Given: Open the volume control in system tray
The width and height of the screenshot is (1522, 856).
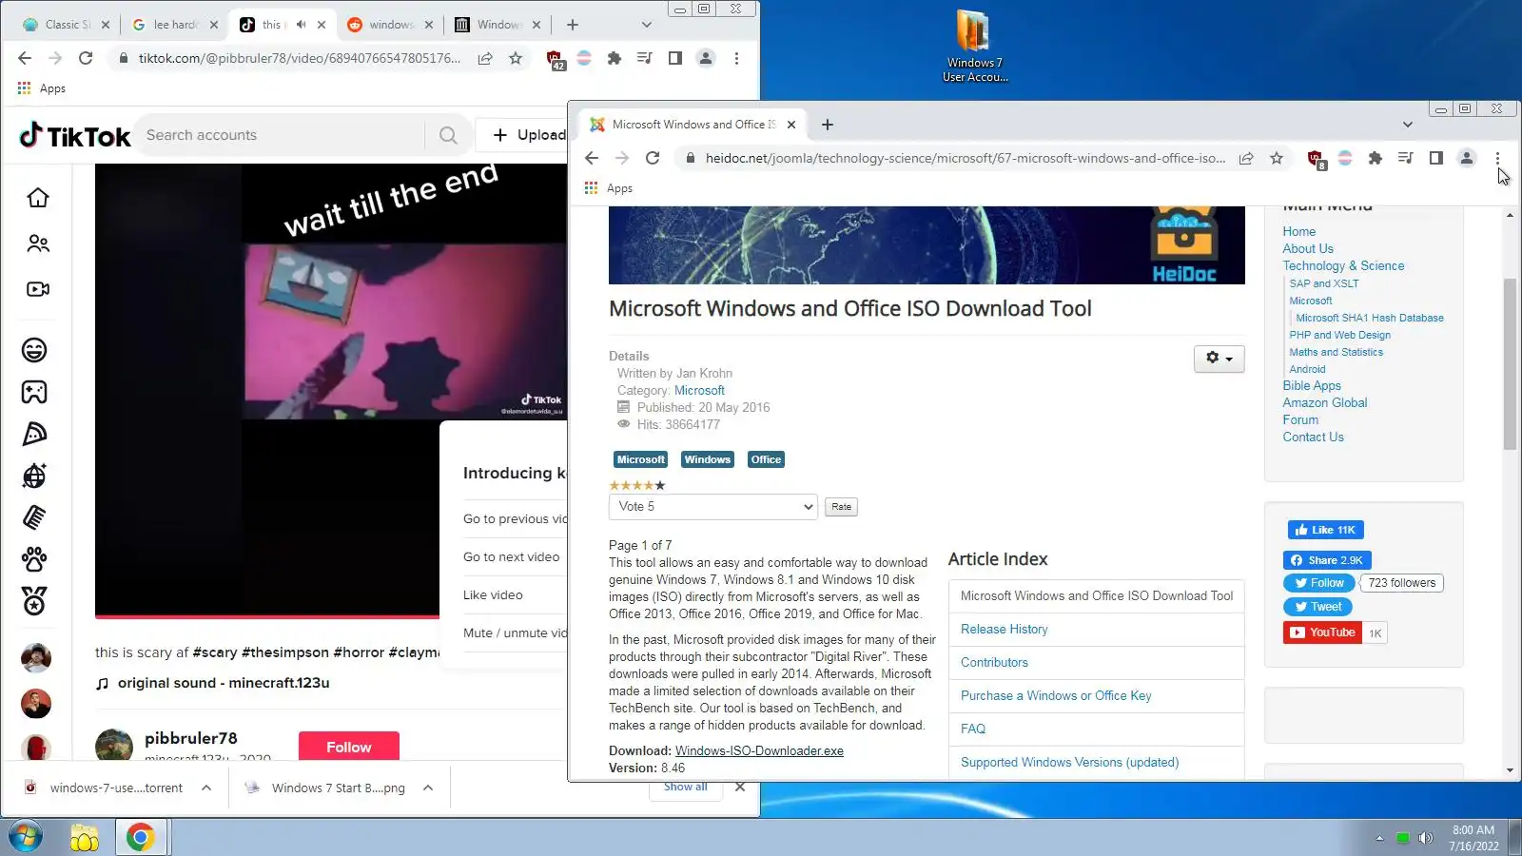Looking at the screenshot, I should click(1425, 838).
